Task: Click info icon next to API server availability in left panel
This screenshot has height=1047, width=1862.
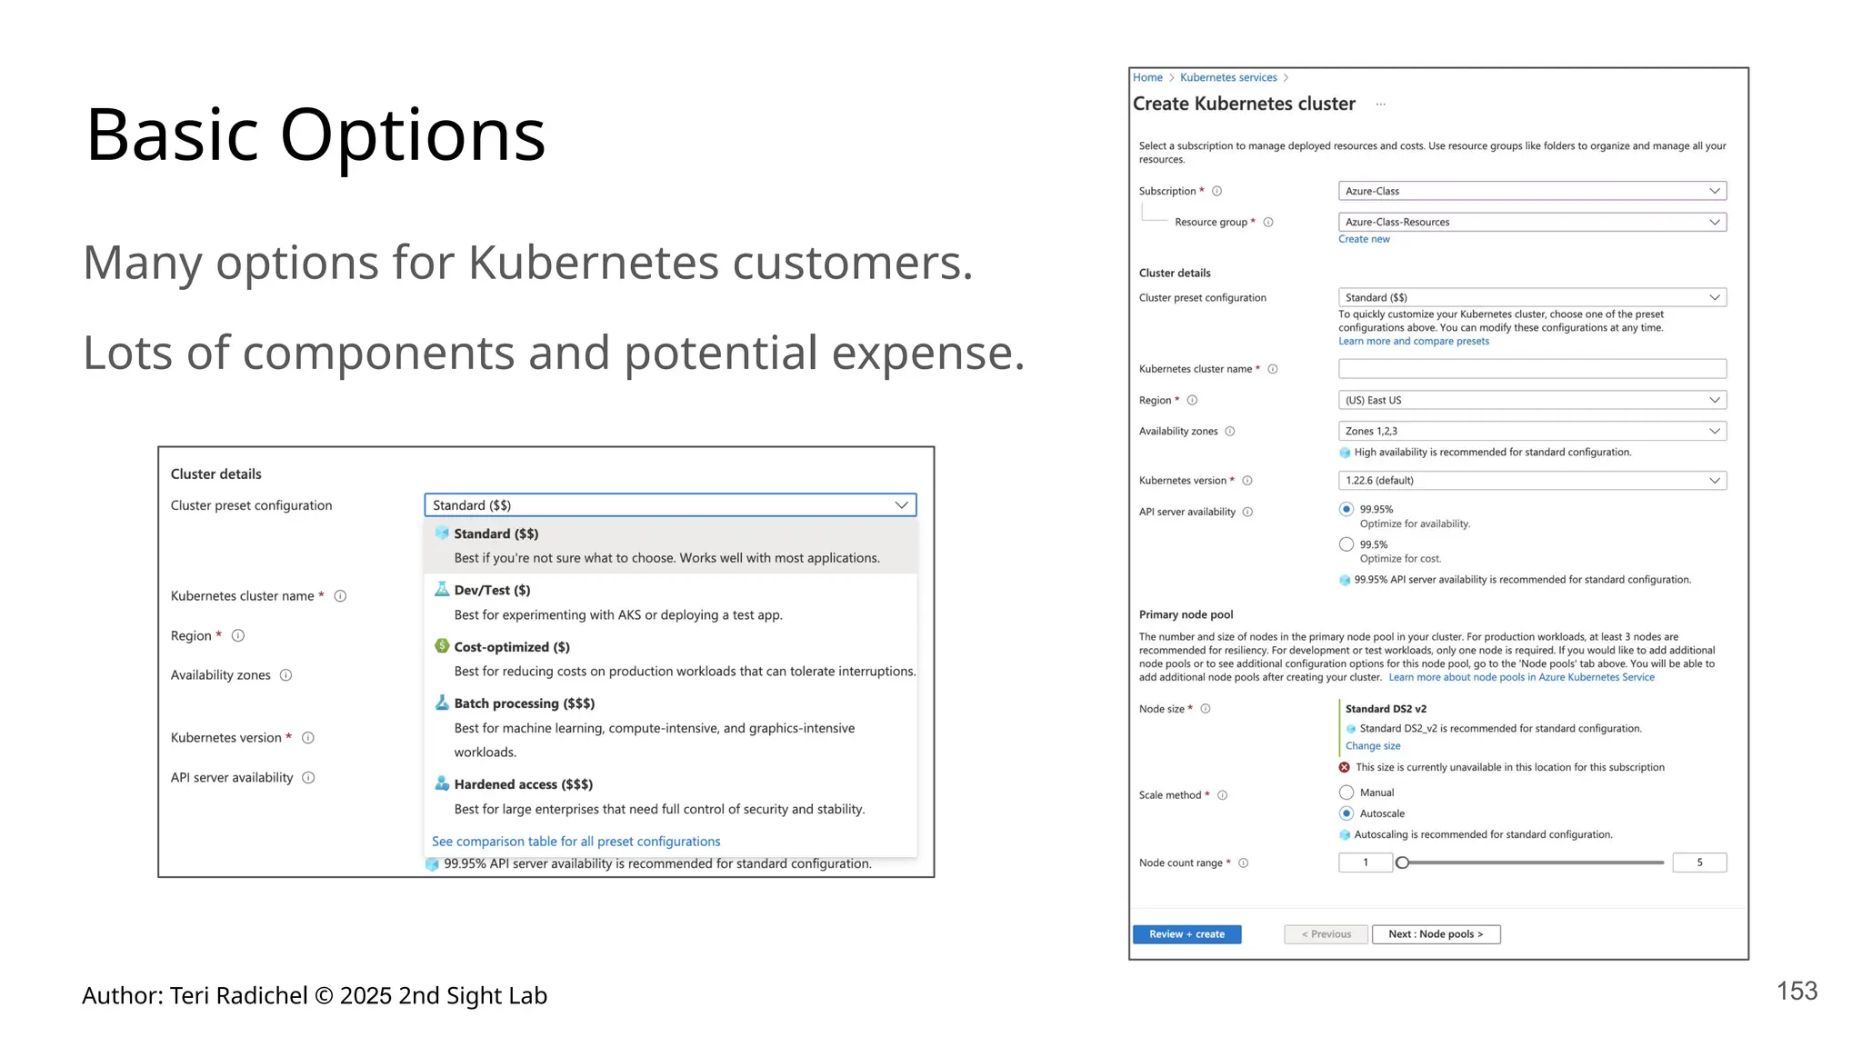Action: point(308,778)
